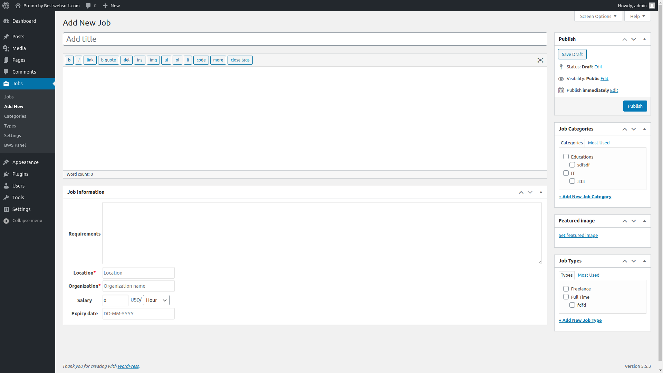Click Add New Job Category link
663x373 pixels.
(x=585, y=197)
